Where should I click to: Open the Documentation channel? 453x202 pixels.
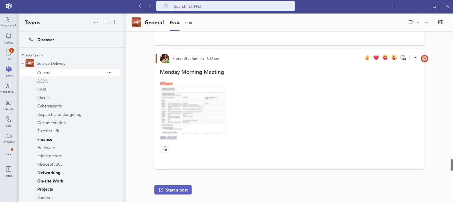[x=52, y=123]
